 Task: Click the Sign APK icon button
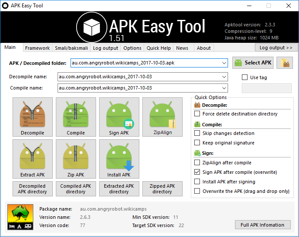[x=119, y=117]
